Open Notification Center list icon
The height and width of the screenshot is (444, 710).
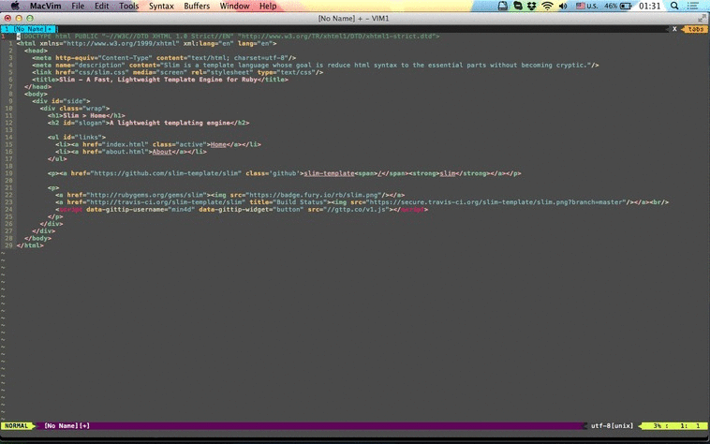click(692, 6)
